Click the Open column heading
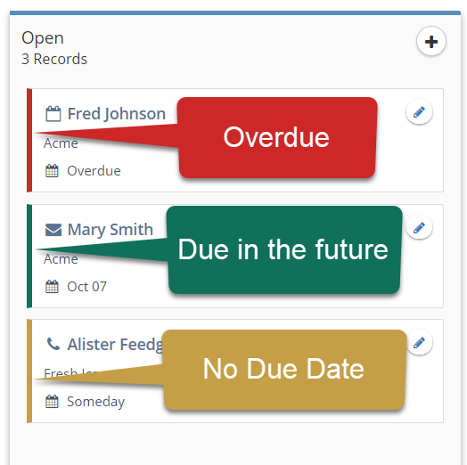Image resolution: width=467 pixels, height=465 pixels. click(x=43, y=38)
